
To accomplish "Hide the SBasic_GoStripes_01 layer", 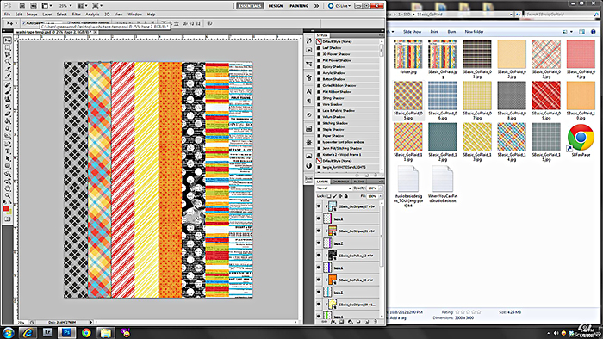I will 319,231.
